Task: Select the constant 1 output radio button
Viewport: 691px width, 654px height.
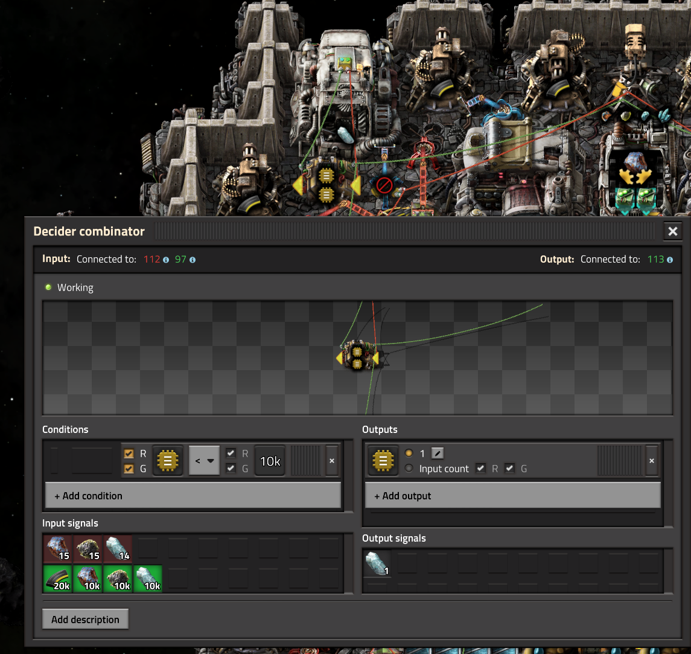Action: pos(409,453)
